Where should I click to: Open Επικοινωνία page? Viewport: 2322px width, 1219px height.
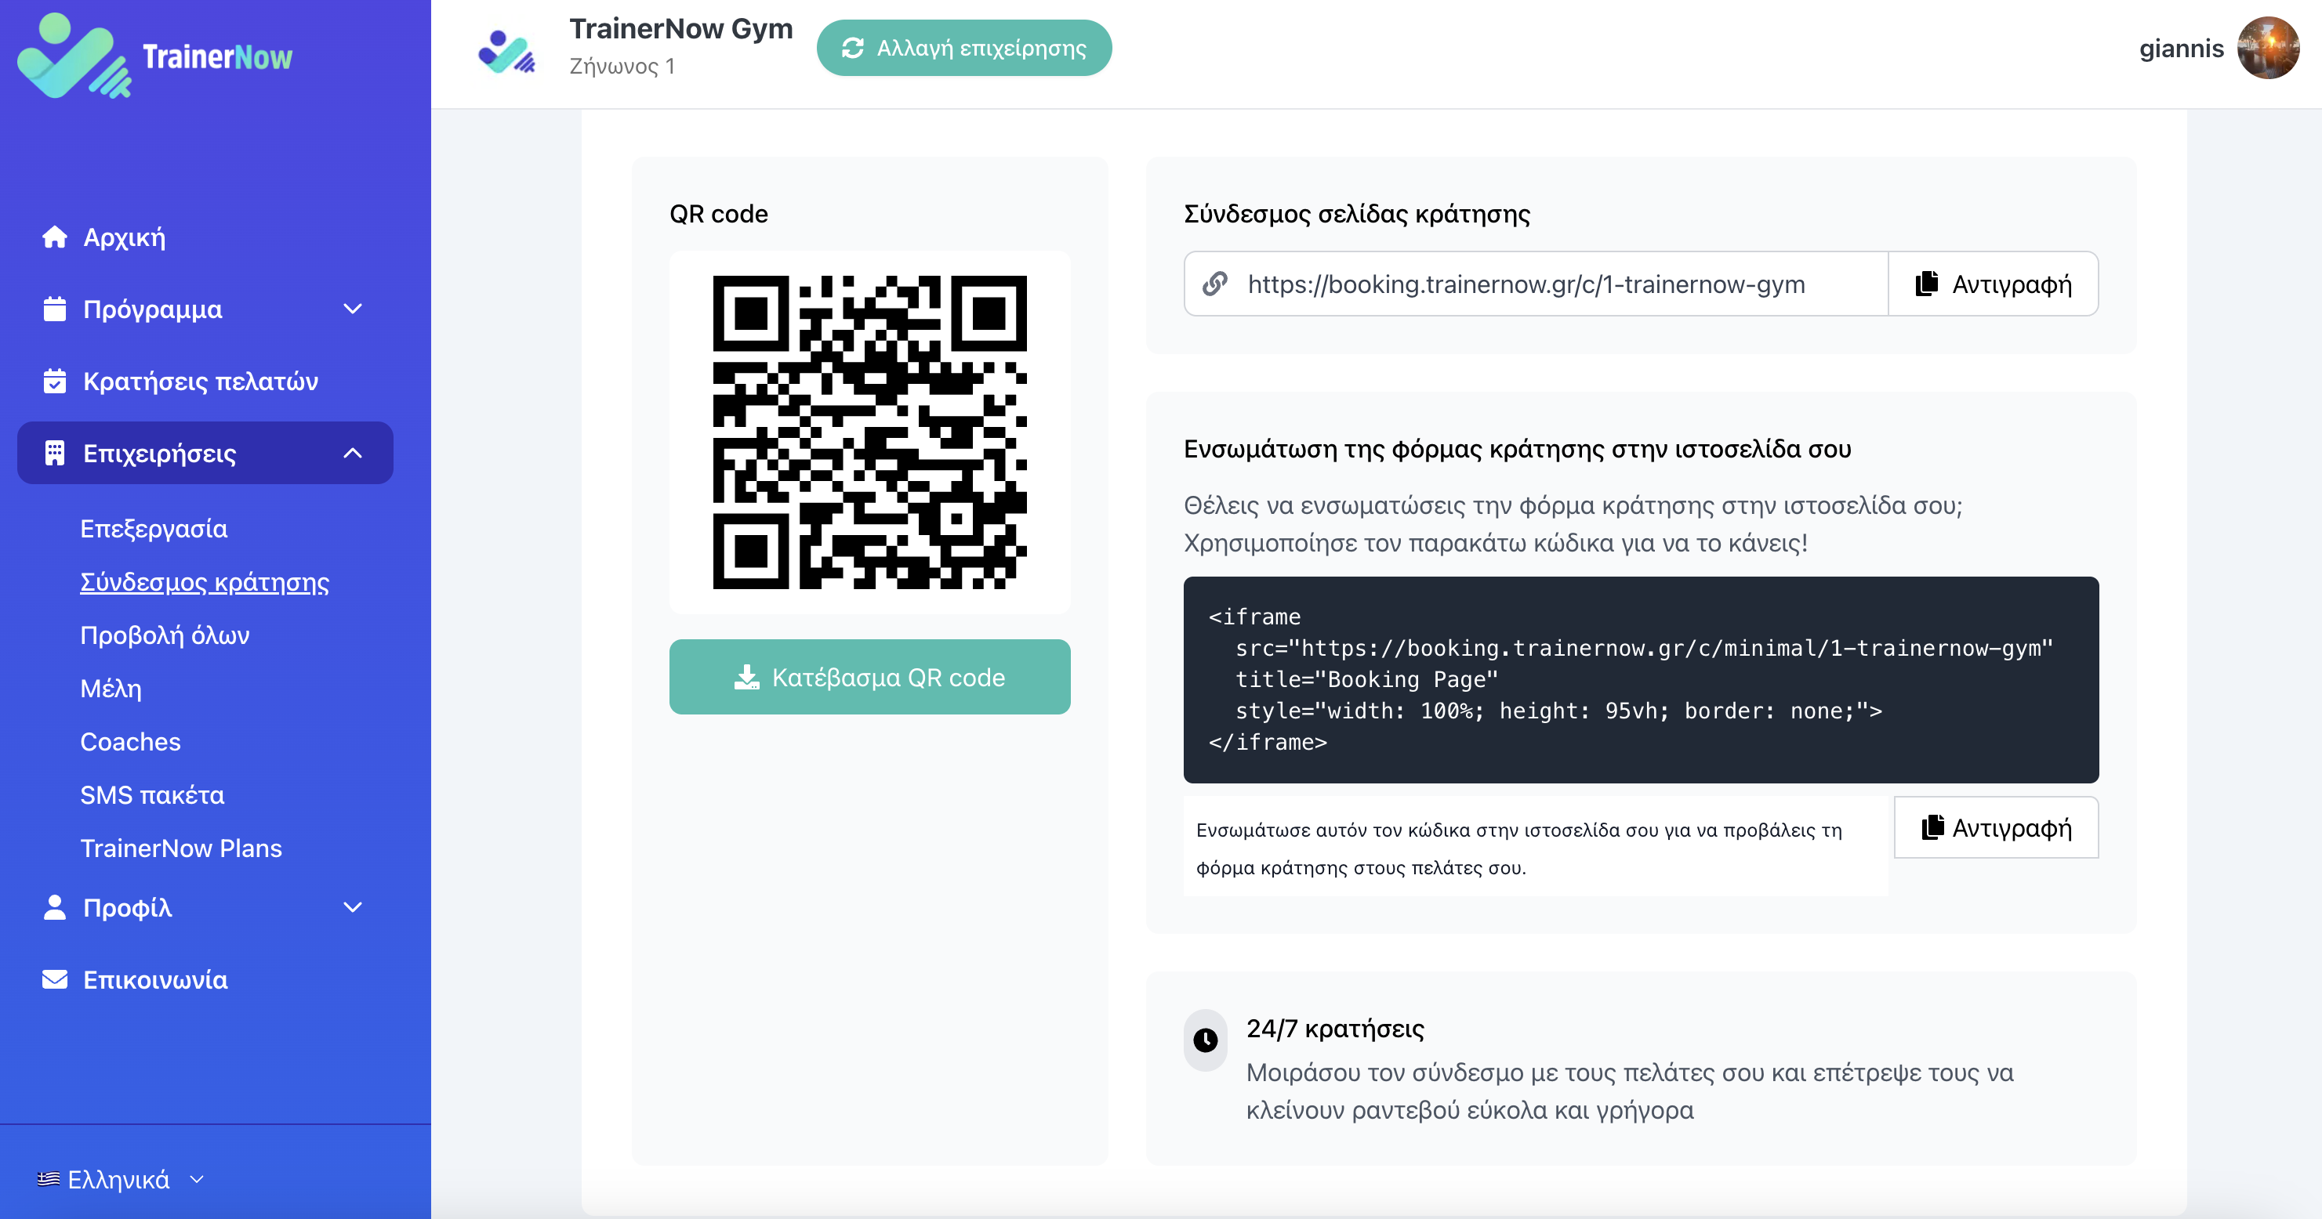tap(155, 979)
